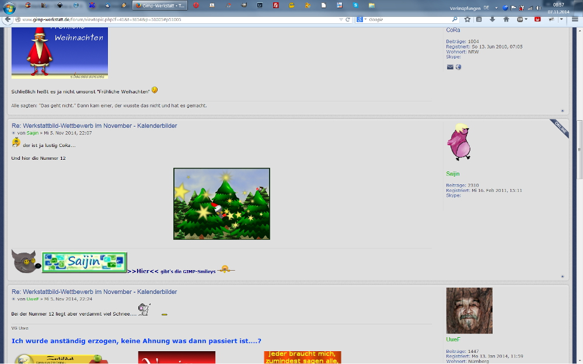Image resolution: width=583 pixels, height=364 pixels.
Task: Expand the addon dropdown beside grey badge icon
Action: [526, 19]
